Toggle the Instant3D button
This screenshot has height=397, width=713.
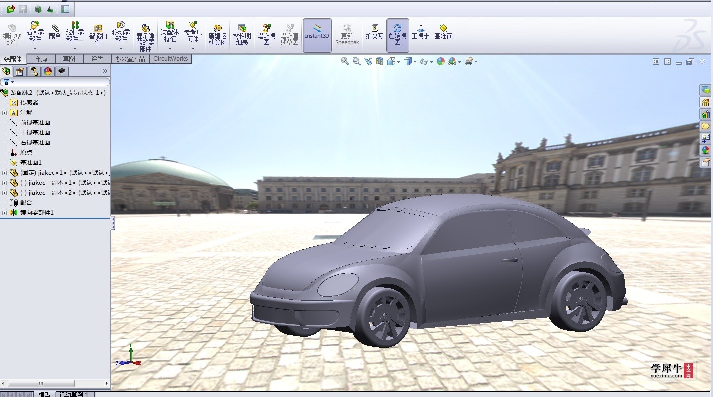point(317,35)
